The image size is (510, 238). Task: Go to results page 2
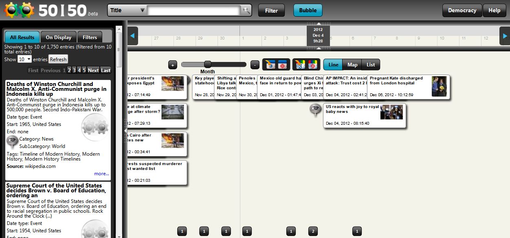[69, 70]
